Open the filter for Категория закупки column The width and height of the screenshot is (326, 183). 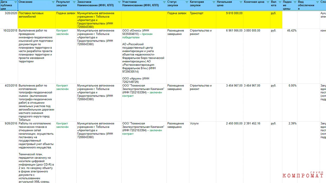[214, 2]
